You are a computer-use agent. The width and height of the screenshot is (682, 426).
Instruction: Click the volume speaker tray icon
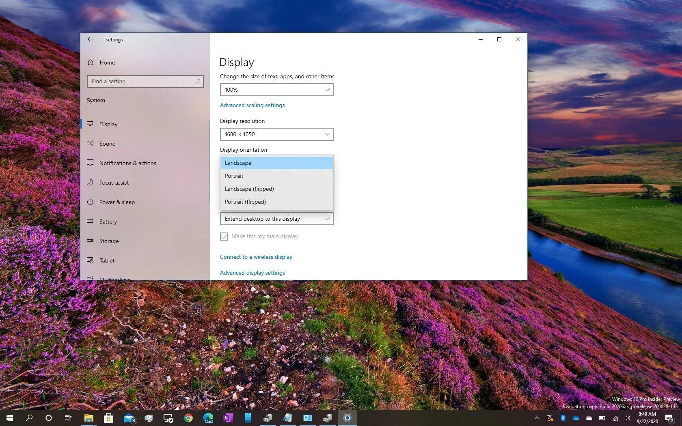pos(628,418)
